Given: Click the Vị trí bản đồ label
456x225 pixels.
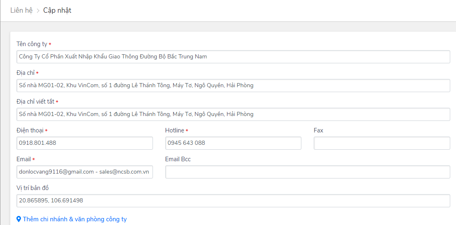Looking at the screenshot, I should [x=32, y=188].
